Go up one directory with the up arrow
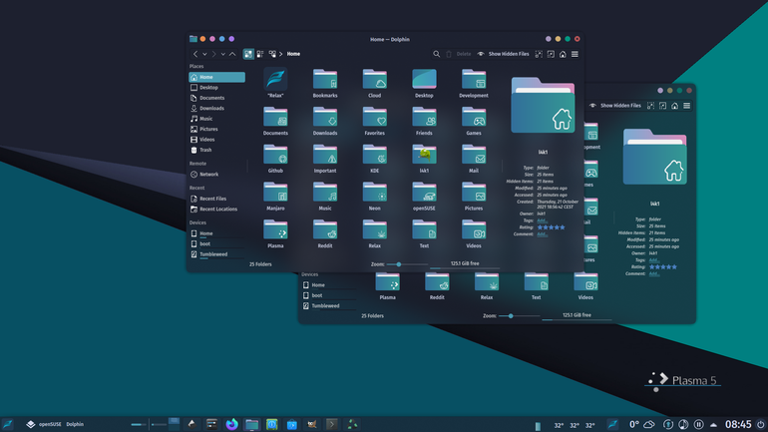This screenshot has width=768, height=432. pyautogui.click(x=232, y=54)
